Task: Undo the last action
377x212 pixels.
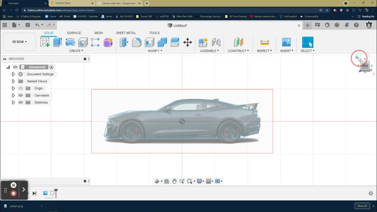Action: click(37, 25)
